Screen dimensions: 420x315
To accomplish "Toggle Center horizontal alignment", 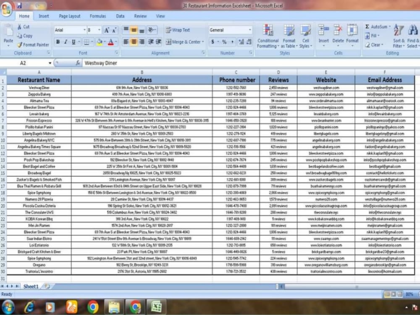I will [134, 42].
